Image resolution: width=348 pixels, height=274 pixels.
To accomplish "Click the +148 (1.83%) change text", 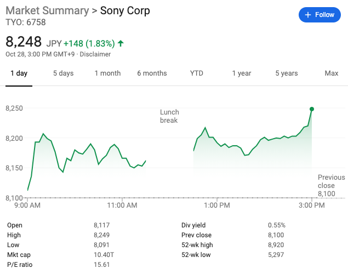I will 89,43.
